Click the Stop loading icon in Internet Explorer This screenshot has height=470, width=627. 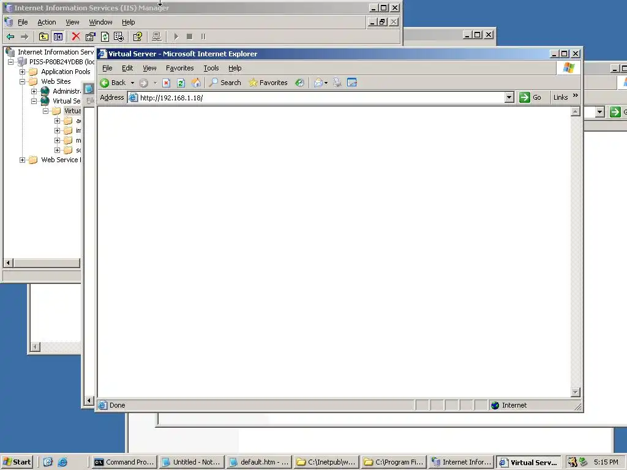(x=167, y=83)
